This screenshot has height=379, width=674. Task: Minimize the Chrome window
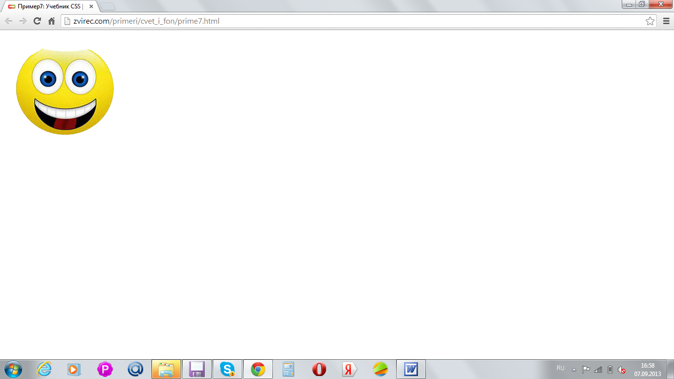(629, 4)
